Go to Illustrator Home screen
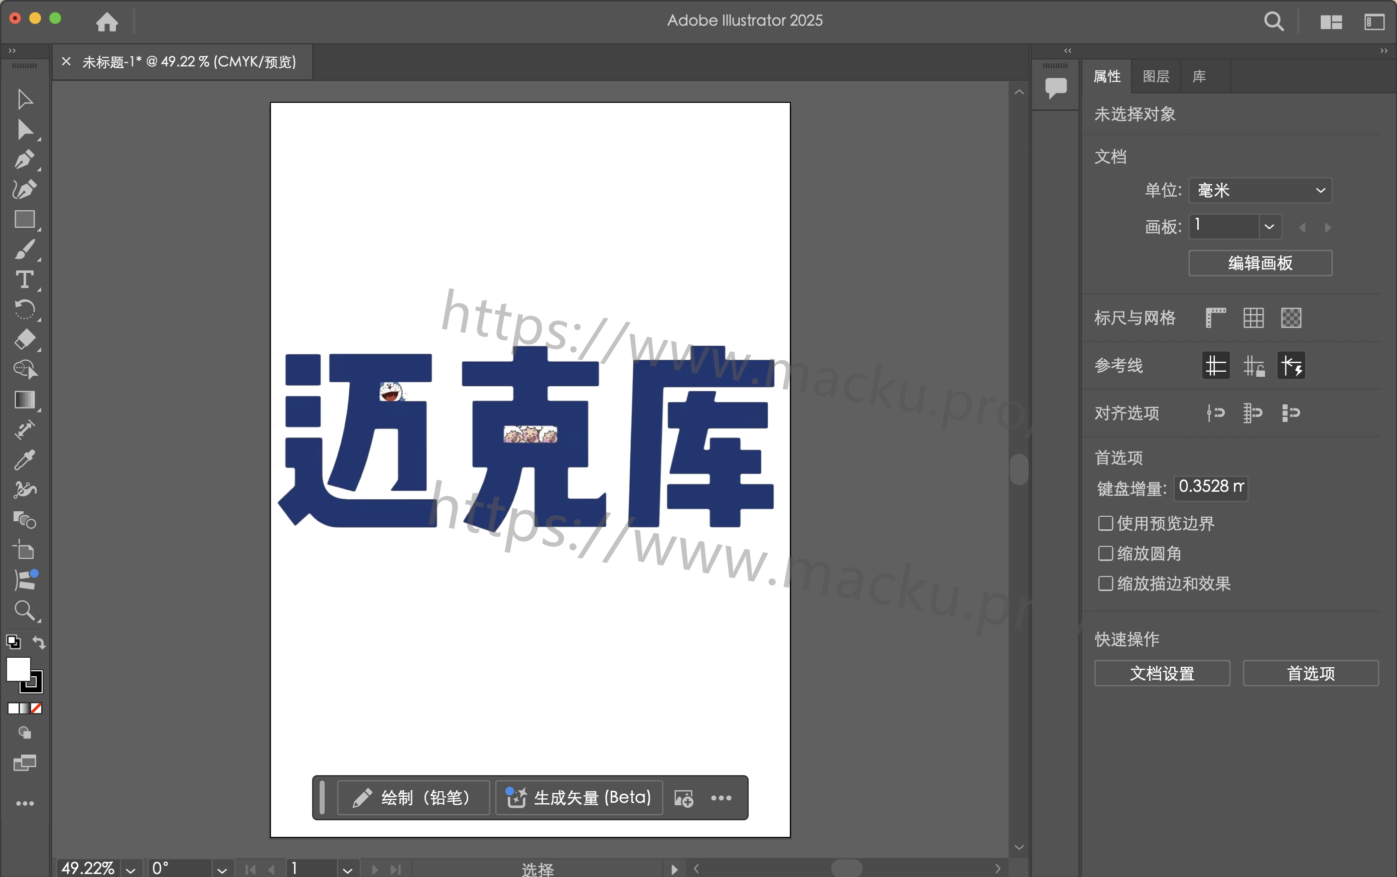Screen dimensions: 1397x877 click(x=107, y=22)
